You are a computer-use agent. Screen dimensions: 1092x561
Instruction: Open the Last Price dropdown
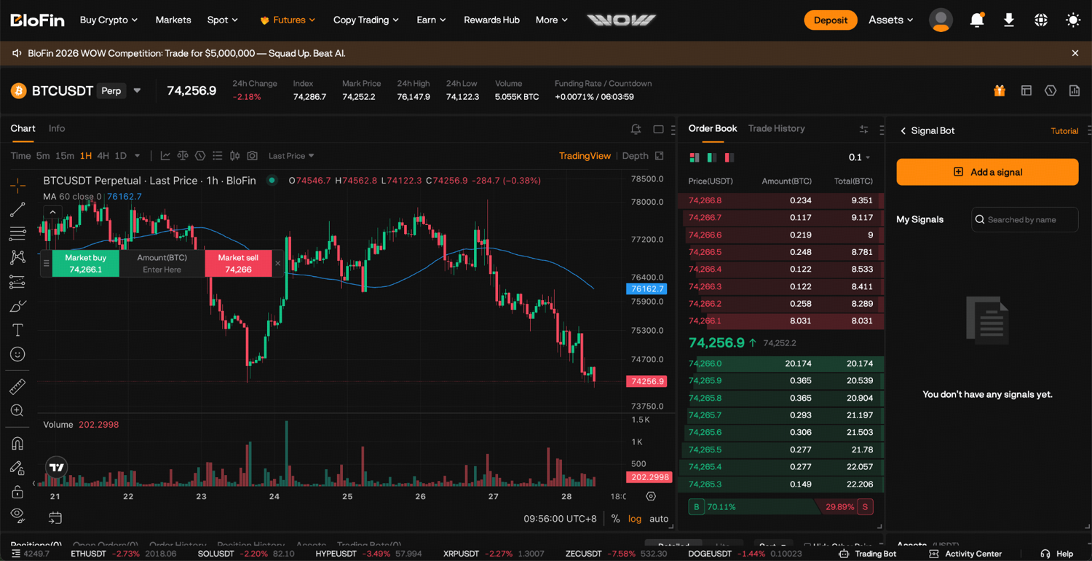pos(291,156)
